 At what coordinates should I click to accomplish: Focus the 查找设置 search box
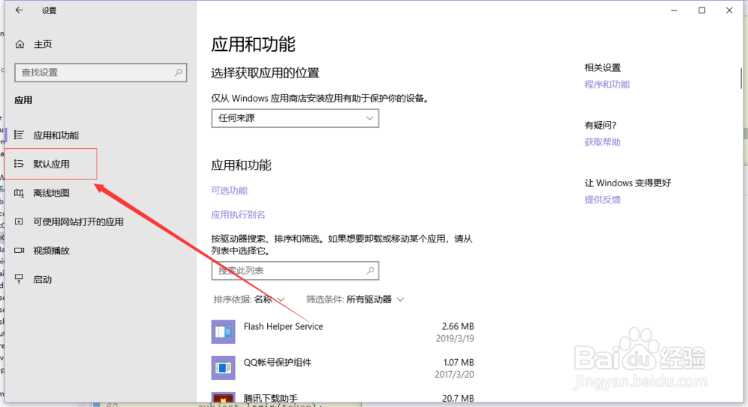pos(101,73)
